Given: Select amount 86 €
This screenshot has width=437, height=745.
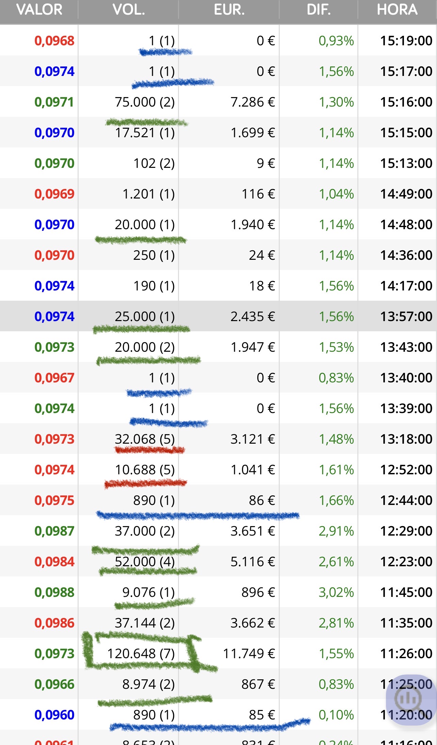Looking at the screenshot, I should [262, 501].
